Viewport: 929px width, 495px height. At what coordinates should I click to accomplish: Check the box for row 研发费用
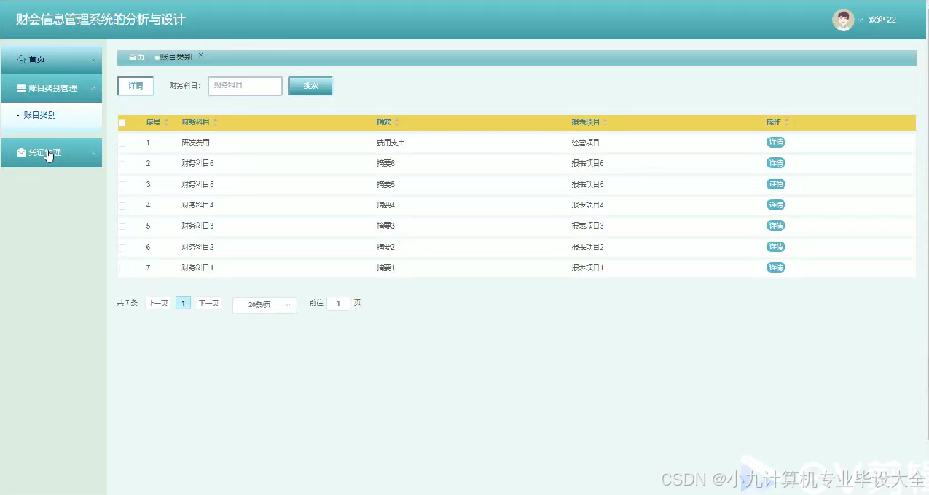pyautogui.click(x=122, y=143)
